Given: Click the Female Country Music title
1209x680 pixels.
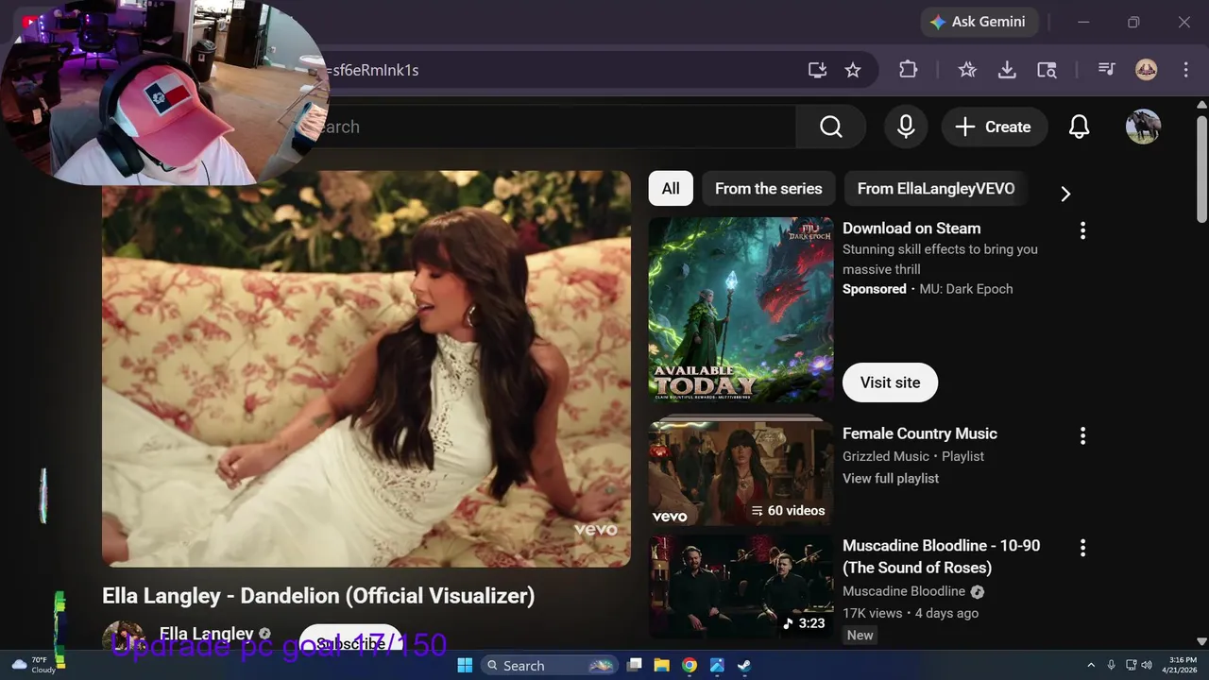Looking at the screenshot, I should click(920, 433).
